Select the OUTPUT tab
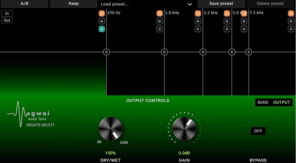296x163 pixels. (x=282, y=102)
